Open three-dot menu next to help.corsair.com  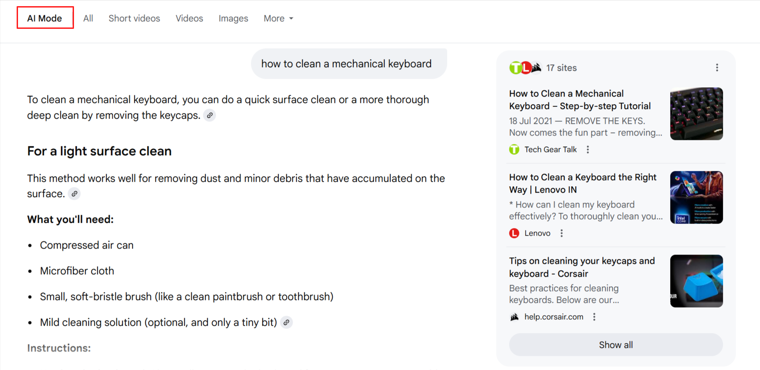click(x=594, y=317)
